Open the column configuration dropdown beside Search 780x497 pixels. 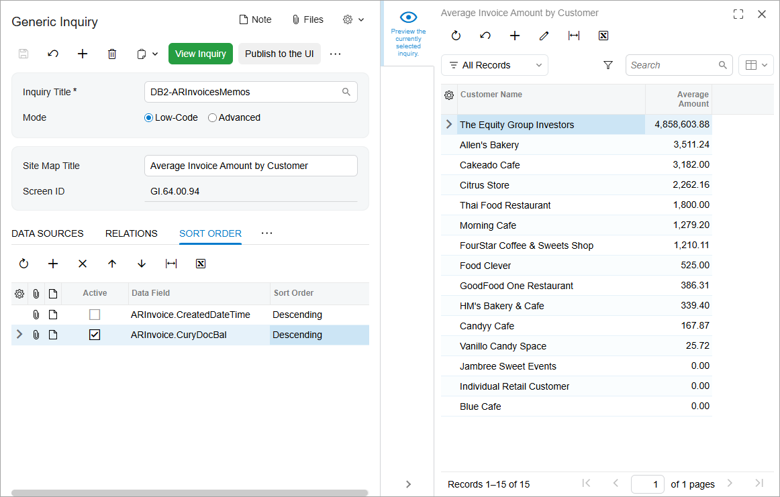tap(756, 65)
